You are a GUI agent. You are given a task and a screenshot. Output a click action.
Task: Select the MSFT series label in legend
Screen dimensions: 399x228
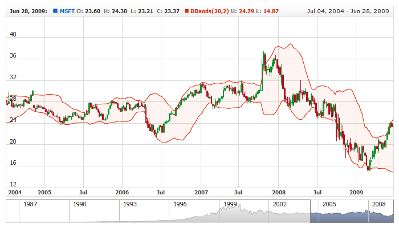tap(67, 10)
